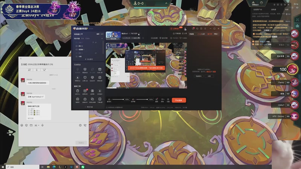Viewport: 301px width, 169px height.
Task: Open the diamond-heart interactive tool
Action: click(x=92, y=78)
